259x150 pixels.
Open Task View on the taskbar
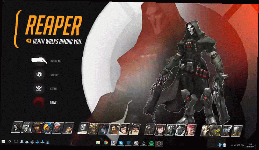[16, 141]
